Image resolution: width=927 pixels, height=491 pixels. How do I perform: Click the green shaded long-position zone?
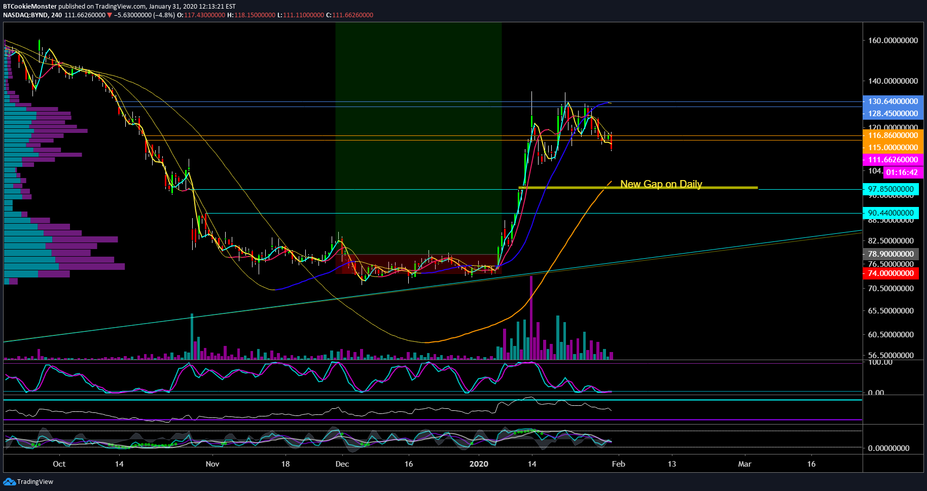pyautogui.click(x=418, y=138)
